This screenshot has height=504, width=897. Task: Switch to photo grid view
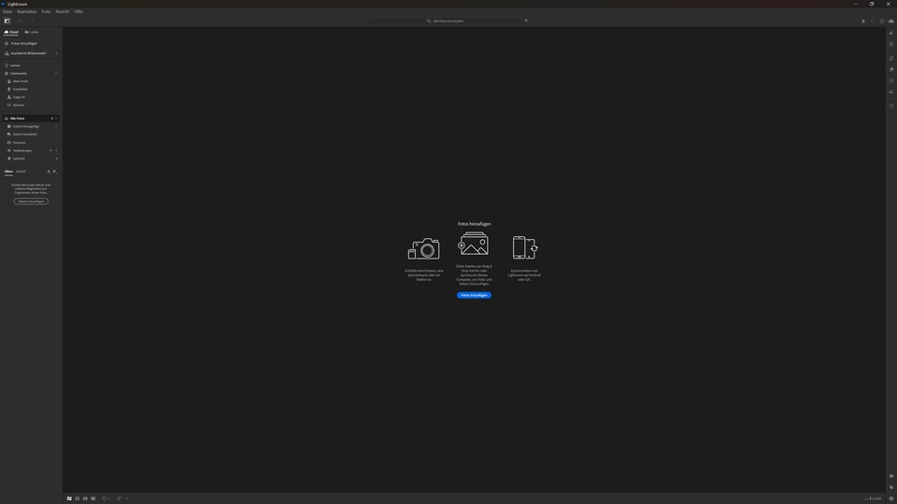click(x=69, y=498)
